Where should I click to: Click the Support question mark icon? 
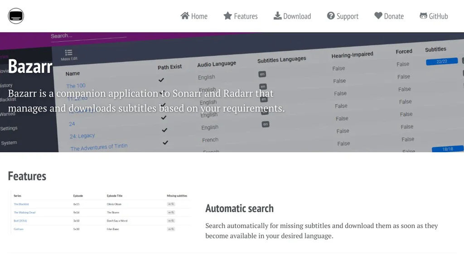pyautogui.click(x=331, y=16)
